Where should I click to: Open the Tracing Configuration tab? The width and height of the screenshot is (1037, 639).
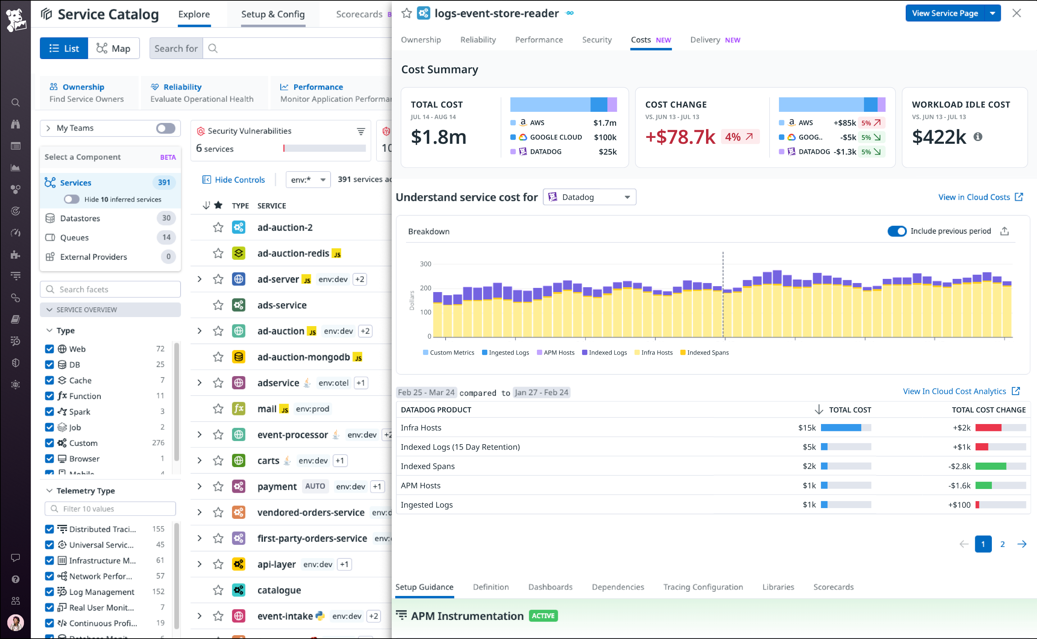click(x=703, y=587)
